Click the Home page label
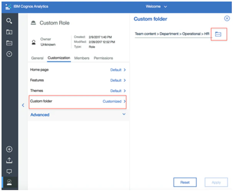Screen dimensions: 233x192 [x=39, y=70]
